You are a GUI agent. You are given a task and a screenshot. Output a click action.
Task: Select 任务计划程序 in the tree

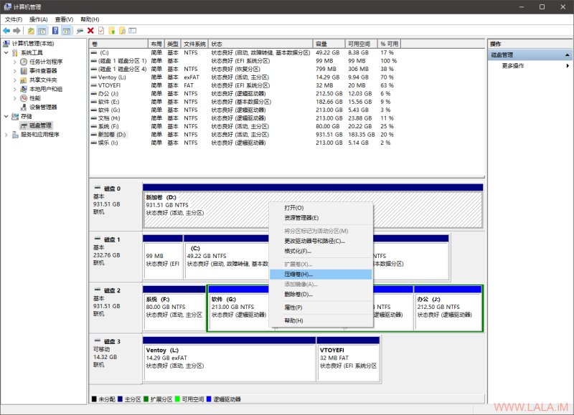pos(46,62)
